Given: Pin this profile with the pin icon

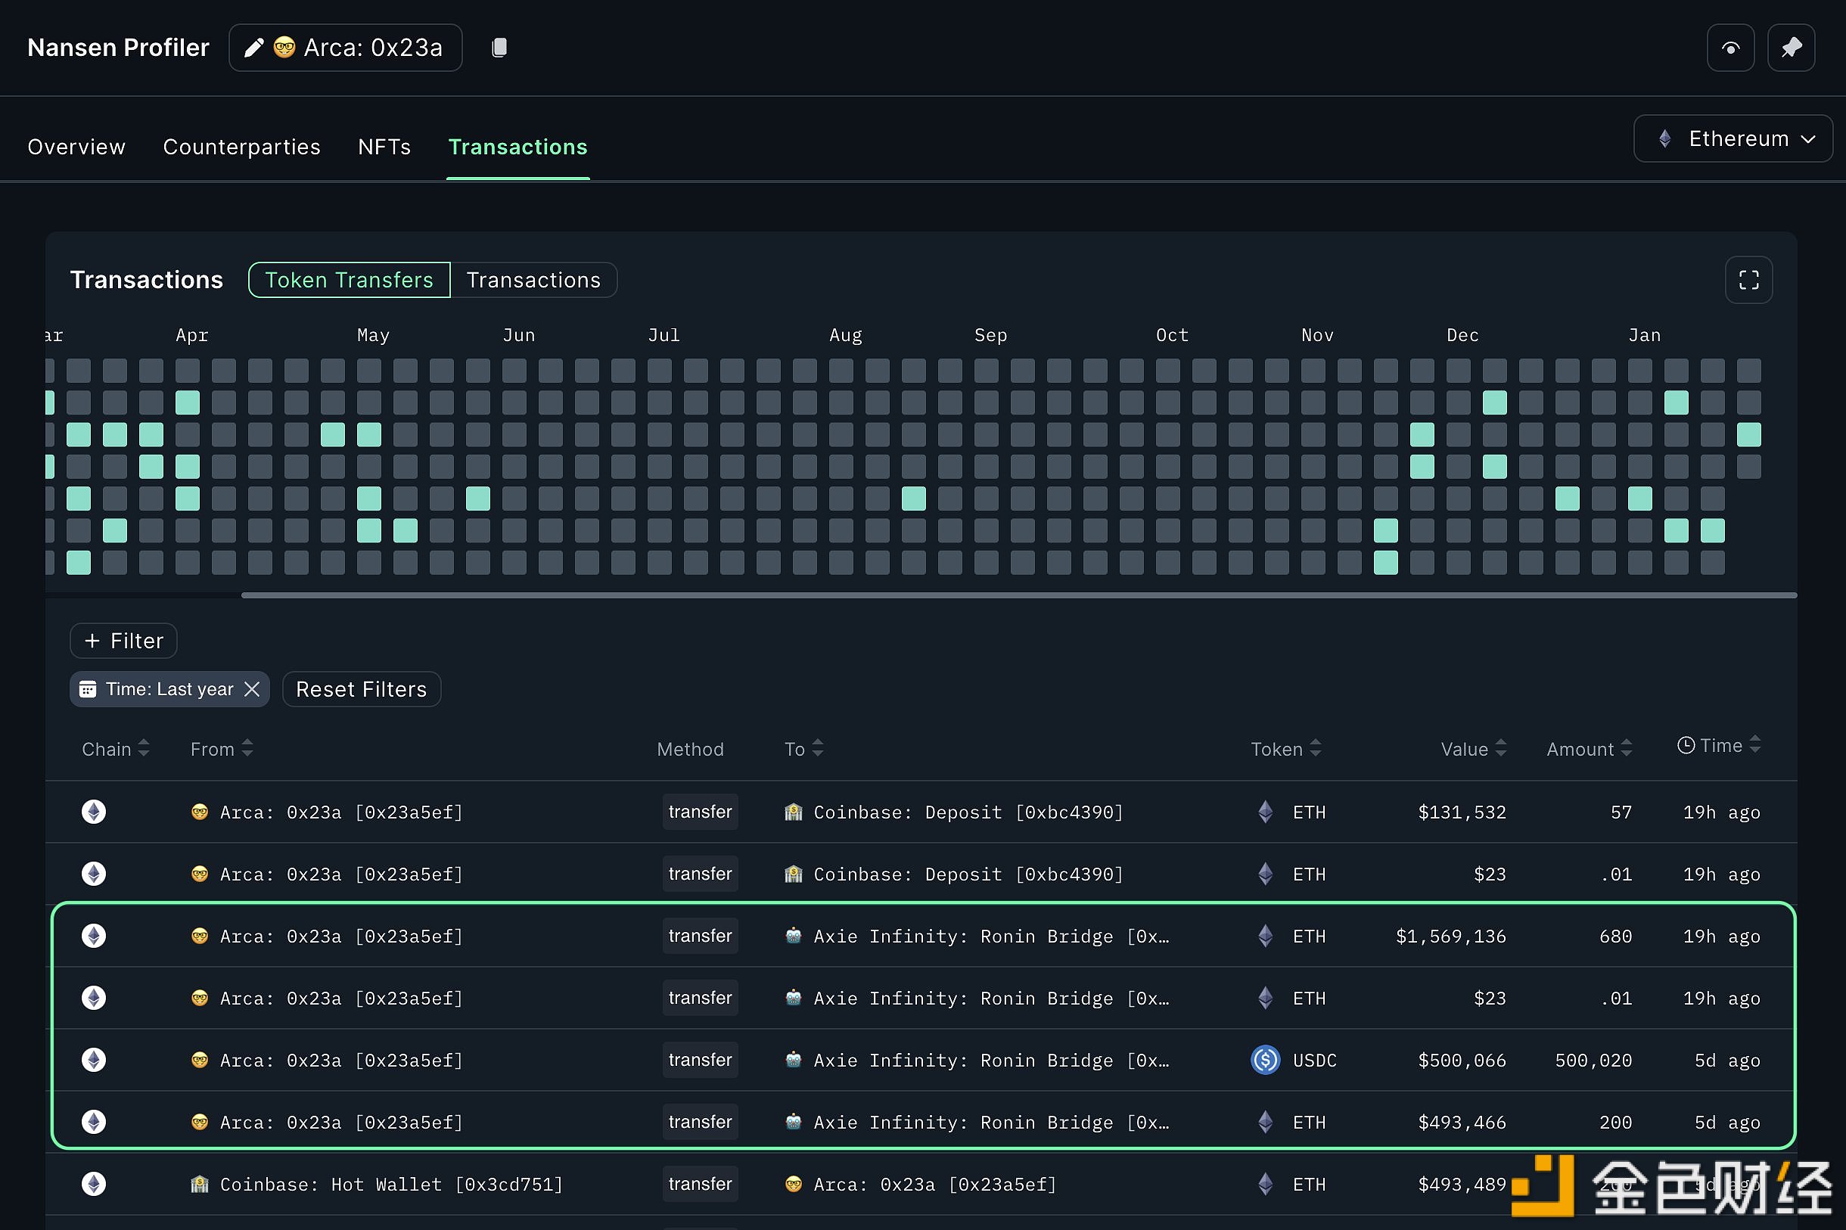Looking at the screenshot, I should [x=1791, y=48].
